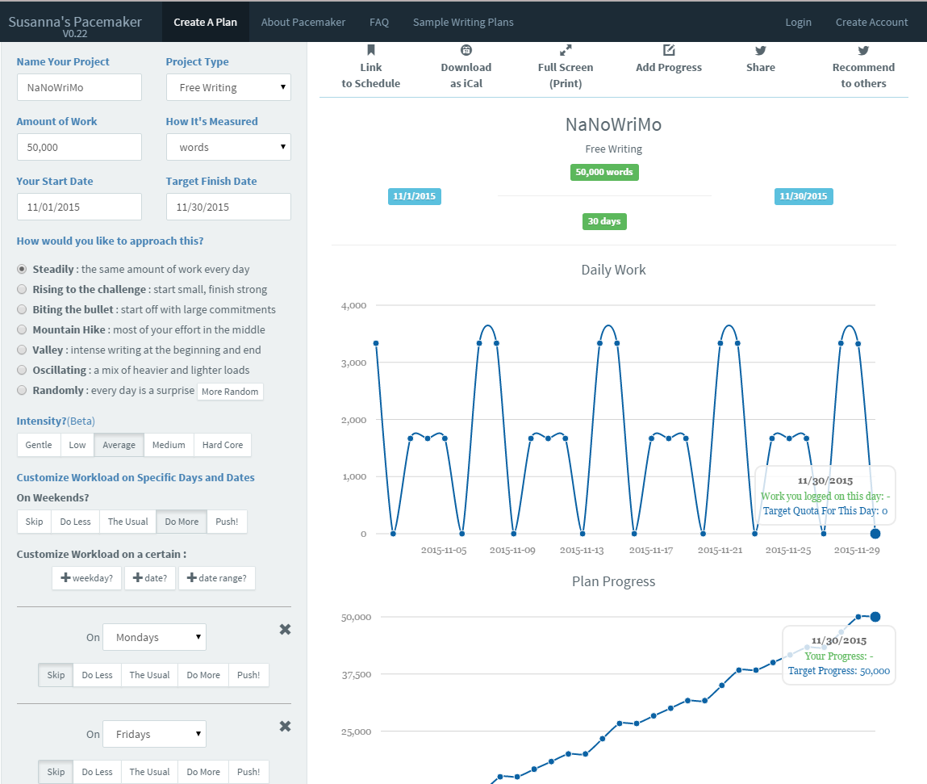The height and width of the screenshot is (784, 927).
Task: Select Skip for Mondays
Action: (56, 675)
